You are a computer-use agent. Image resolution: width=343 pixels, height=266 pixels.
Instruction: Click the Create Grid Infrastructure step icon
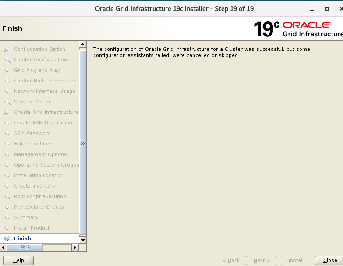[7, 113]
